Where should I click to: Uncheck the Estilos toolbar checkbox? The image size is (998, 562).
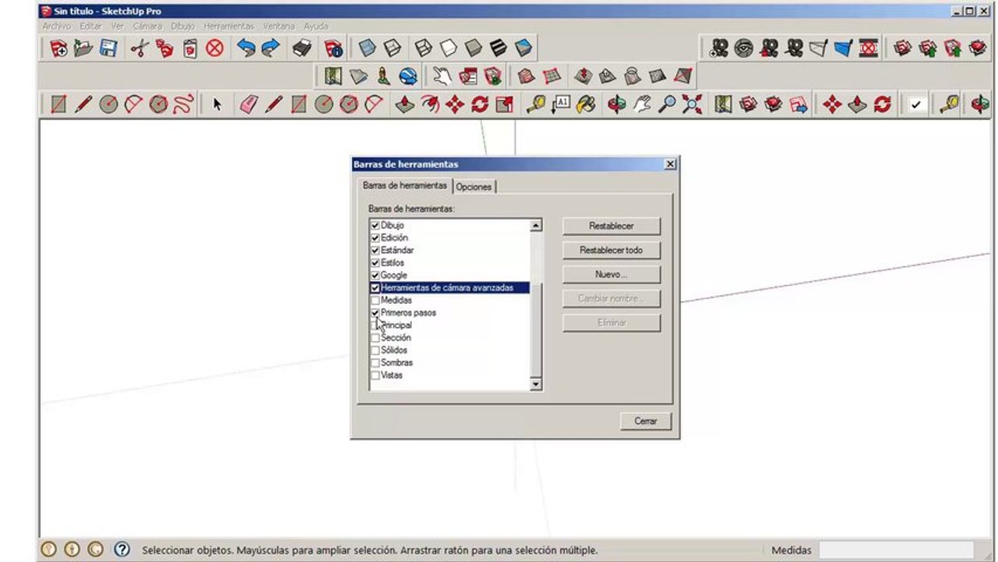click(x=375, y=263)
